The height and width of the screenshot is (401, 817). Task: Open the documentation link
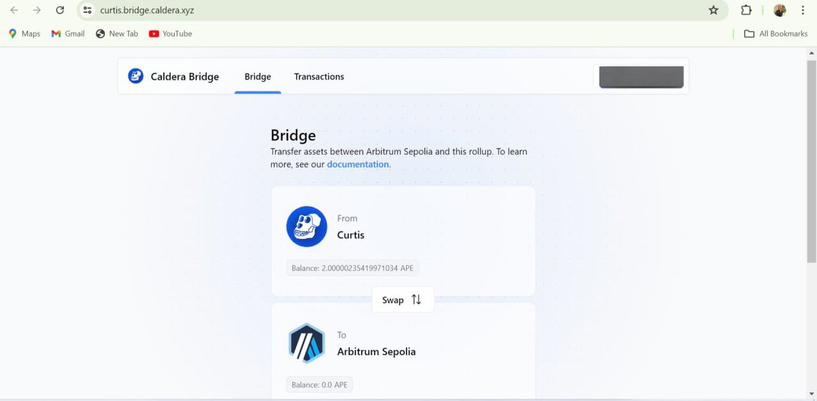pos(358,164)
